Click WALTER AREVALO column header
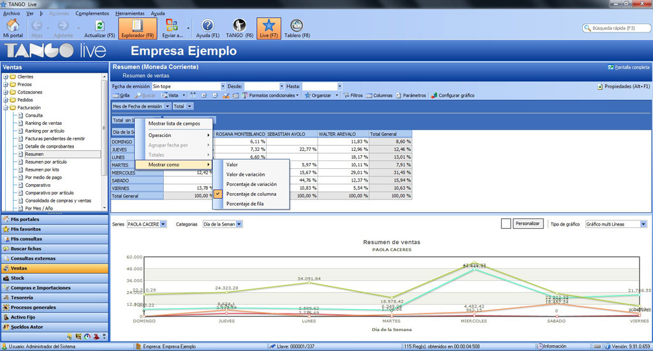This screenshot has width=653, height=351. (x=343, y=134)
